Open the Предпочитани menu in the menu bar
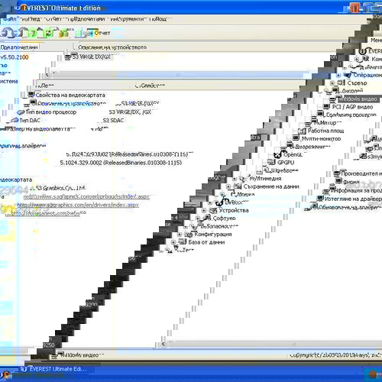The height and width of the screenshot is (382, 382). (88, 19)
